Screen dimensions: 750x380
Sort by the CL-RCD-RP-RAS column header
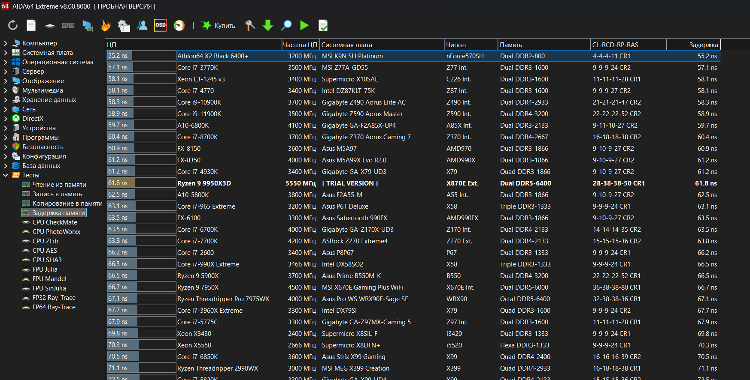629,45
